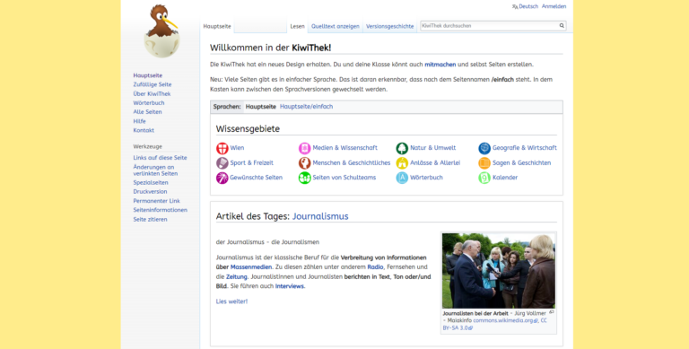Open the Journalismus article heading link
The image size is (689, 349).
coord(320,216)
